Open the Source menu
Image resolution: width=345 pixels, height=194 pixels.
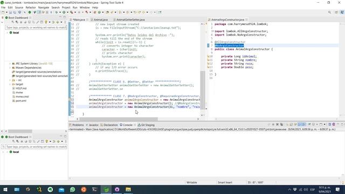click(19, 8)
